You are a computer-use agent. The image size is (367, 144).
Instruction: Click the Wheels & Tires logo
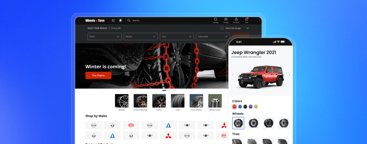click(x=95, y=20)
